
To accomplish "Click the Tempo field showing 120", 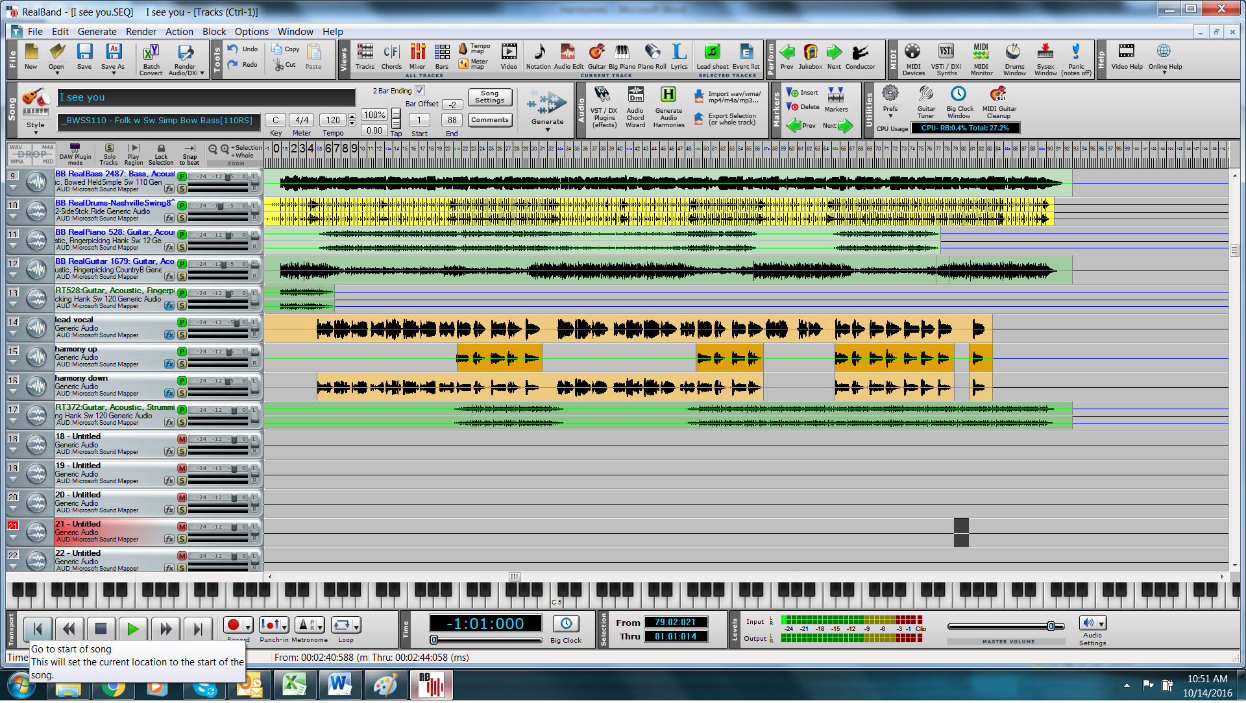I will pyautogui.click(x=334, y=120).
